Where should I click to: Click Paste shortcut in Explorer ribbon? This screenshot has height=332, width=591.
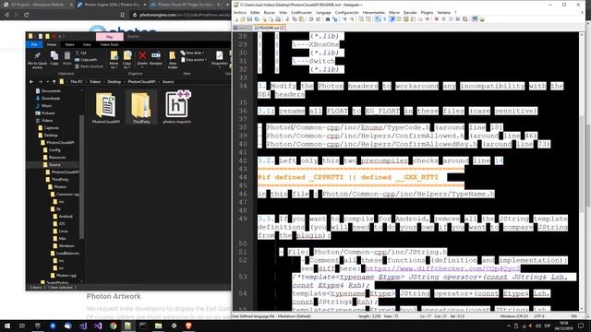(x=89, y=66)
